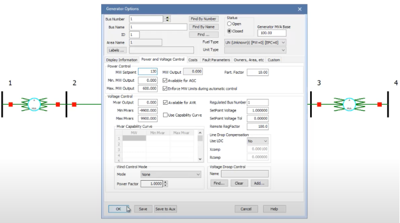
Task: Open the Labels ... button
Action: 116,50
